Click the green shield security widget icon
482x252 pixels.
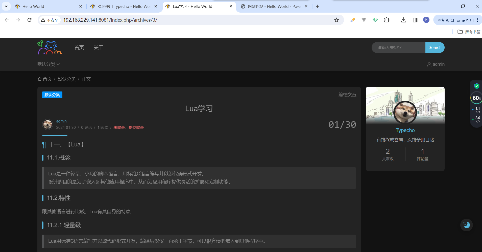476,86
